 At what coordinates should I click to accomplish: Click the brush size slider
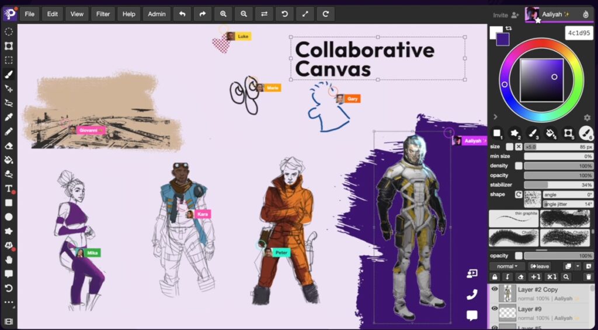click(558, 146)
